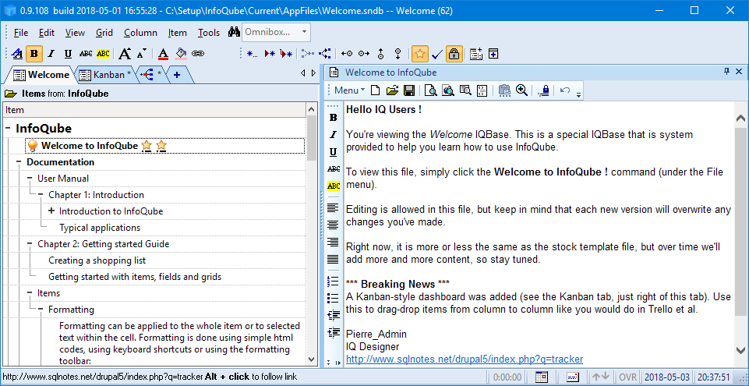The width and height of the screenshot is (749, 386).
Task: Collapse Chapter 2: Getting started Guide
Action: click(x=30, y=244)
